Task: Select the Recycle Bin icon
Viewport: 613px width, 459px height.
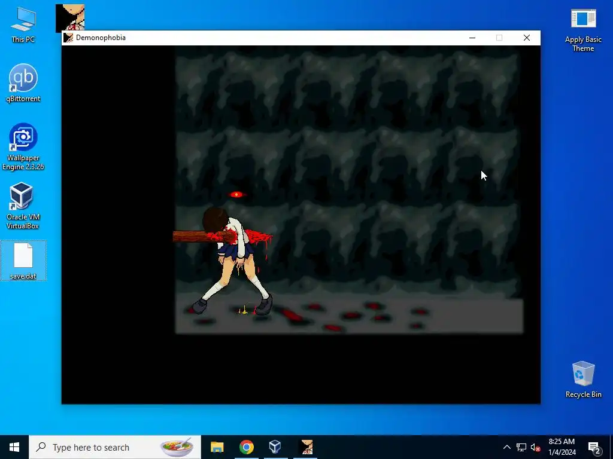Action: 583,380
